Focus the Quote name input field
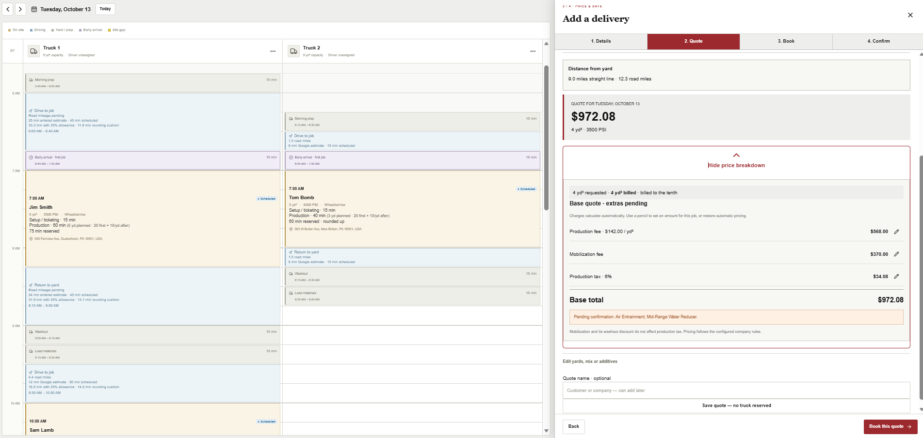This screenshot has width=923, height=438. 736,391
